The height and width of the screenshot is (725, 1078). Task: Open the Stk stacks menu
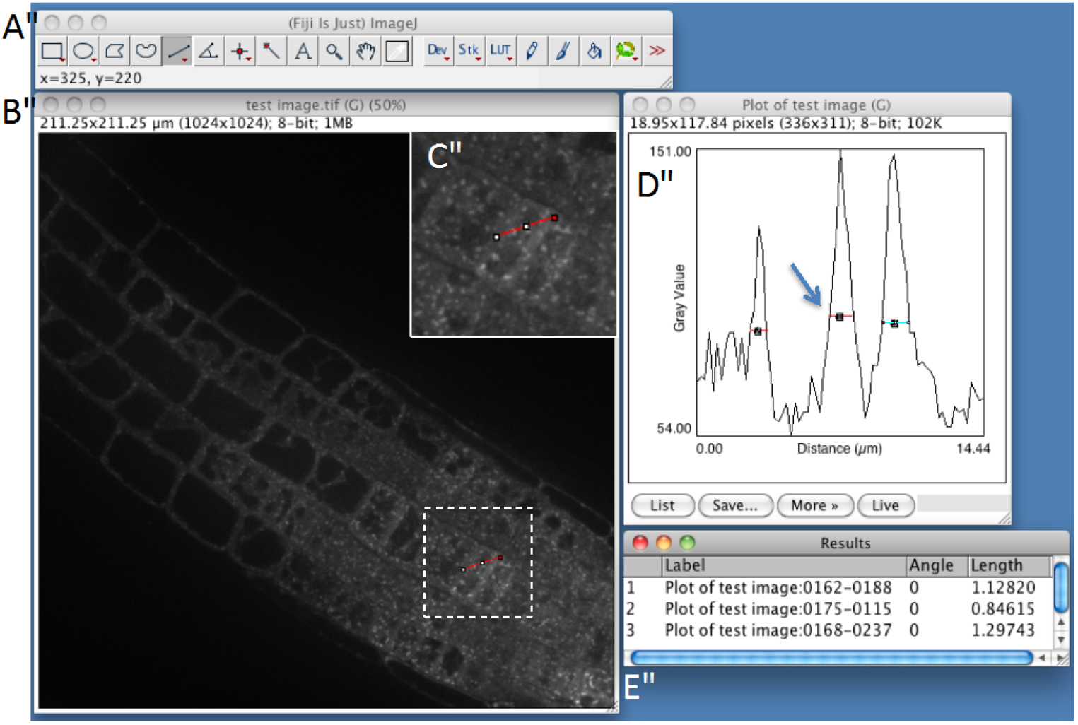[469, 51]
